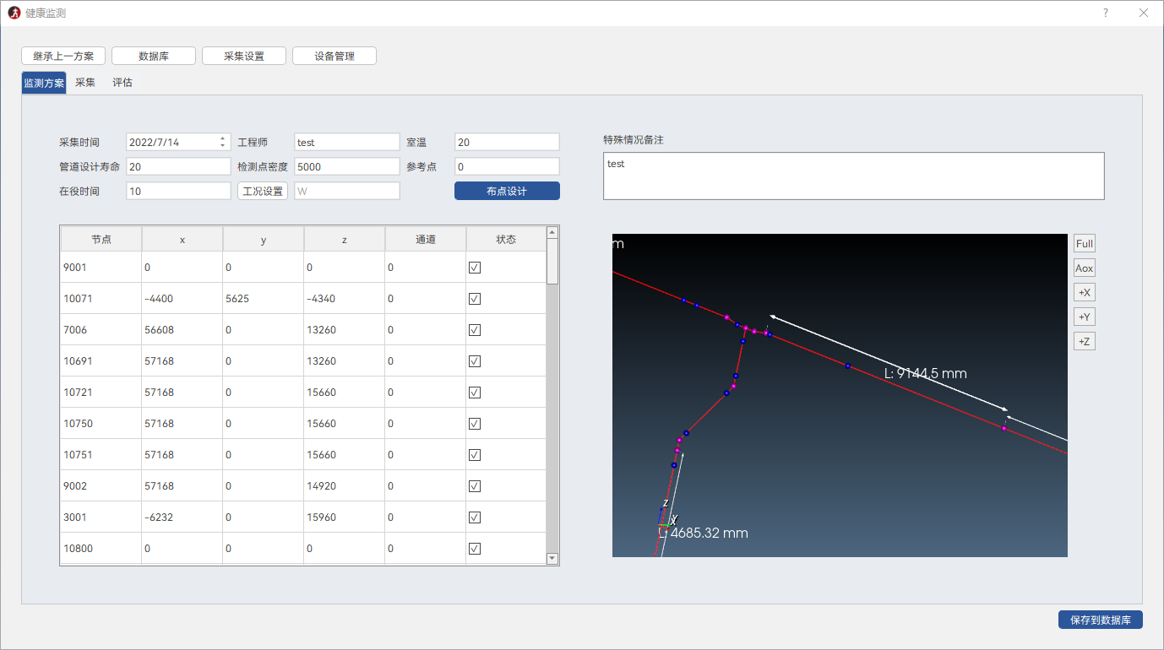Edit the 室温 field
This screenshot has width=1164, height=650.
(x=507, y=142)
